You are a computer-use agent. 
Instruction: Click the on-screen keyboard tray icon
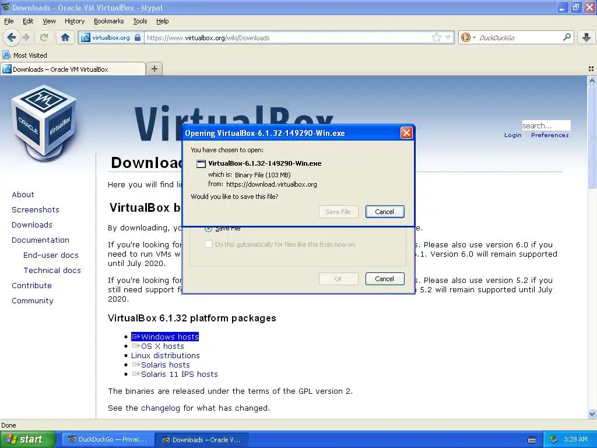click(532, 440)
